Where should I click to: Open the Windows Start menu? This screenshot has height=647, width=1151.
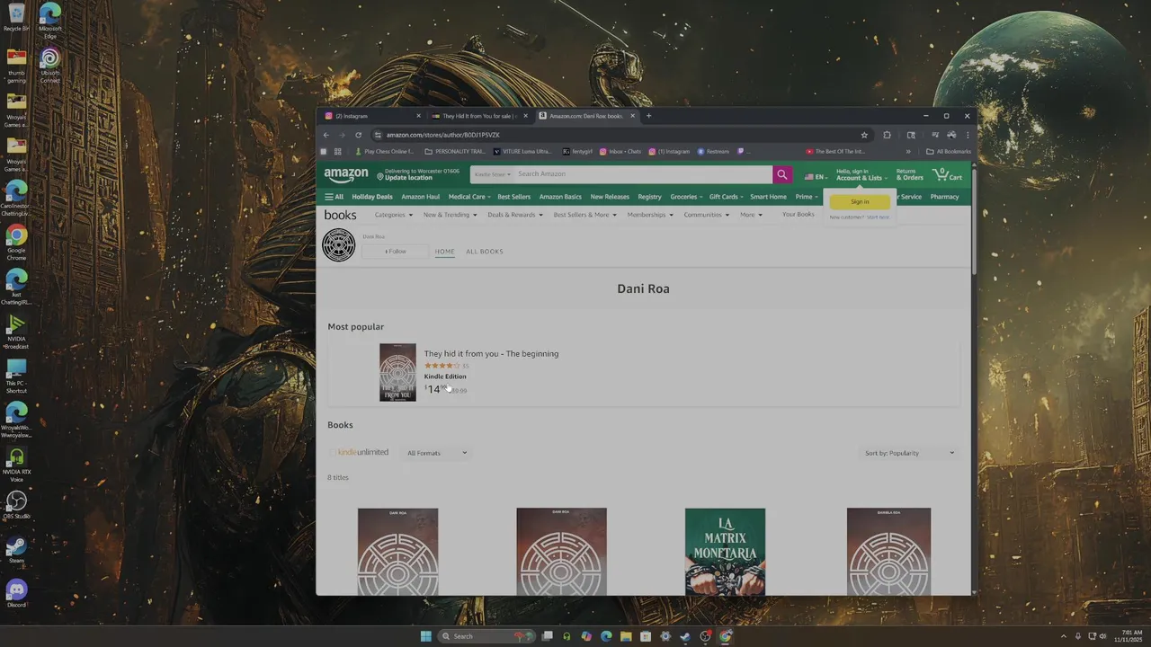[426, 636]
